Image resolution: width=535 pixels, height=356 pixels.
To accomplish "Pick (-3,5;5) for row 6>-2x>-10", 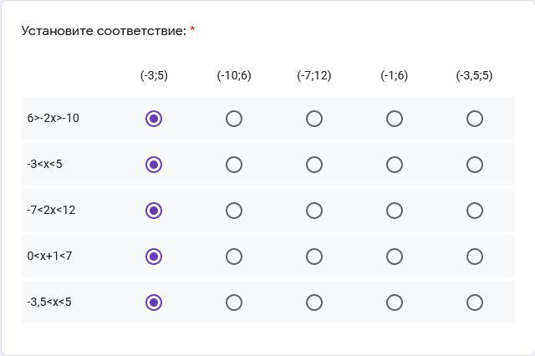I will [x=475, y=119].
